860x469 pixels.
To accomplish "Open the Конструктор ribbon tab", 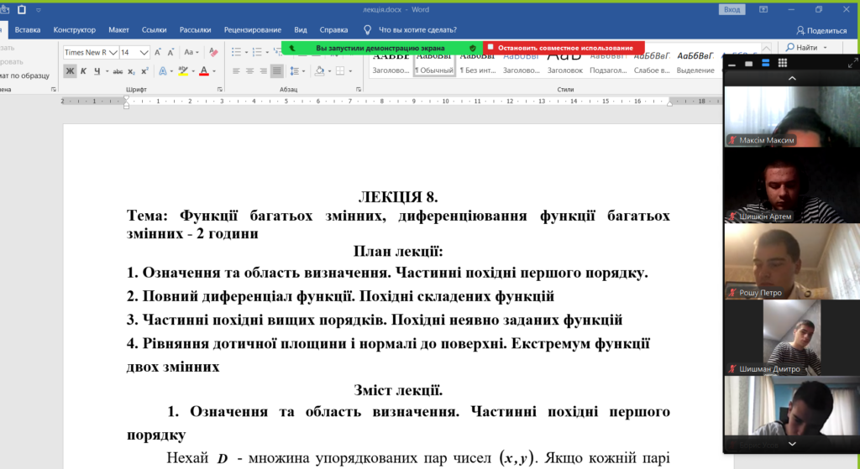I will click(75, 30).
